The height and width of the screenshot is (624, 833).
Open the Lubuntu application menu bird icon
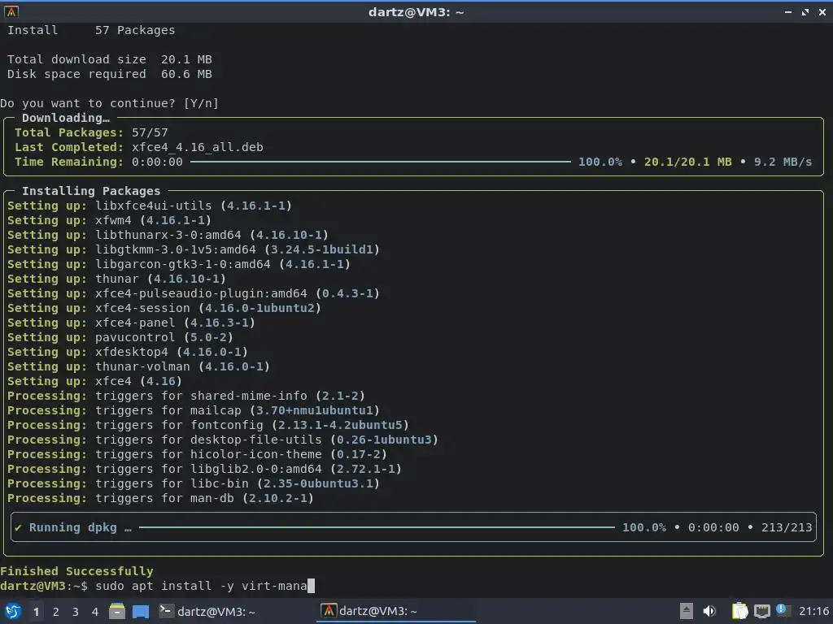tap(12, 611)
